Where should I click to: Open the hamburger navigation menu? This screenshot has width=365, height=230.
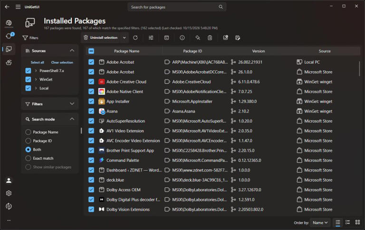18,7
